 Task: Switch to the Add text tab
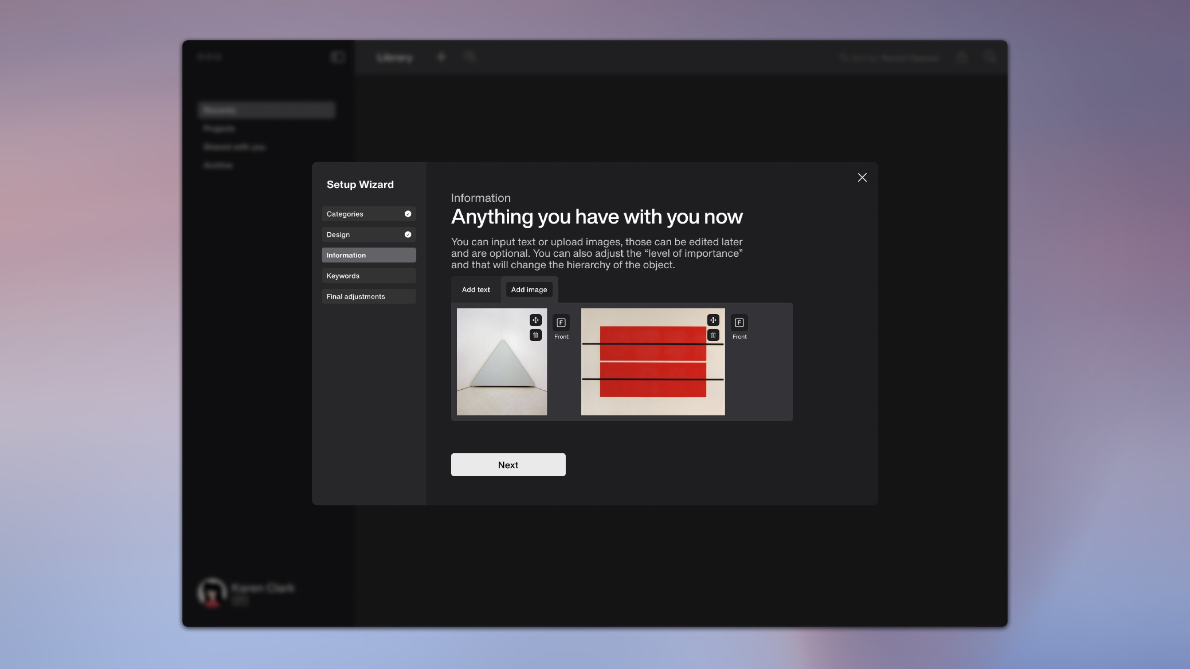click(x=475, y=290)
